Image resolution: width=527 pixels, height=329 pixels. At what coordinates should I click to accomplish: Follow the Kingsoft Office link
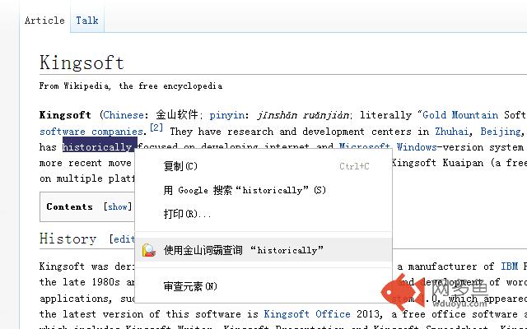pyautogui.click(x=307, y=314)
